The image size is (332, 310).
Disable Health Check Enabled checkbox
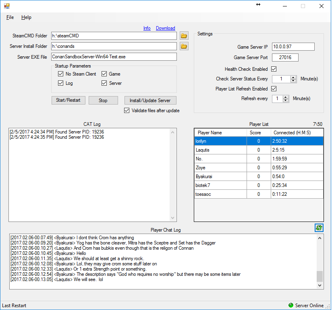pyautogui.click(x=274, y=69)
